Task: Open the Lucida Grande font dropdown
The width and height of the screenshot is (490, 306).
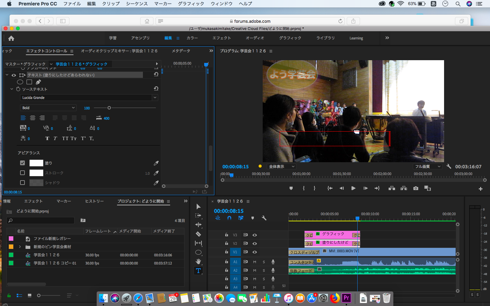Action: (x=88, y=98)
